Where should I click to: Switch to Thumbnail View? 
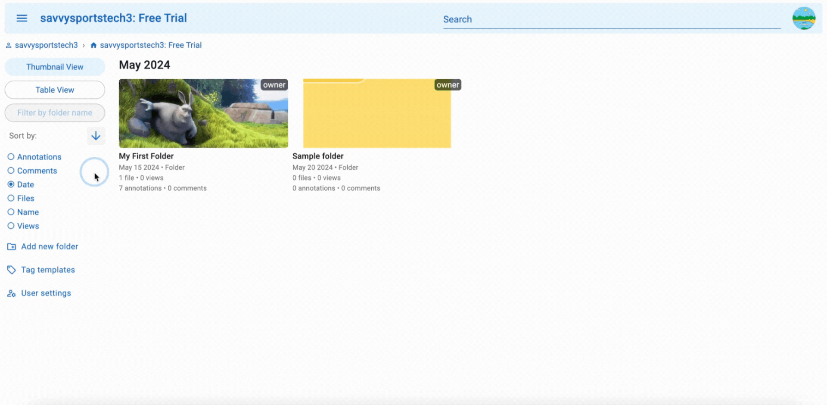click(55, 67)
